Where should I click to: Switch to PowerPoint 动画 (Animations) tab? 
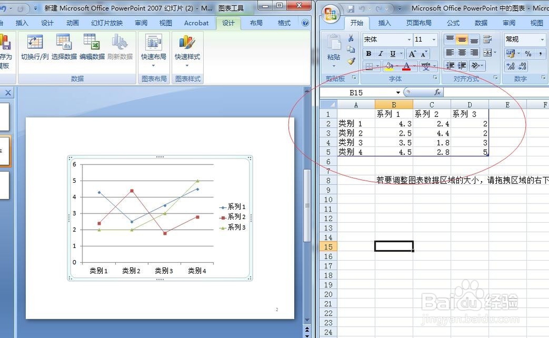72,23
